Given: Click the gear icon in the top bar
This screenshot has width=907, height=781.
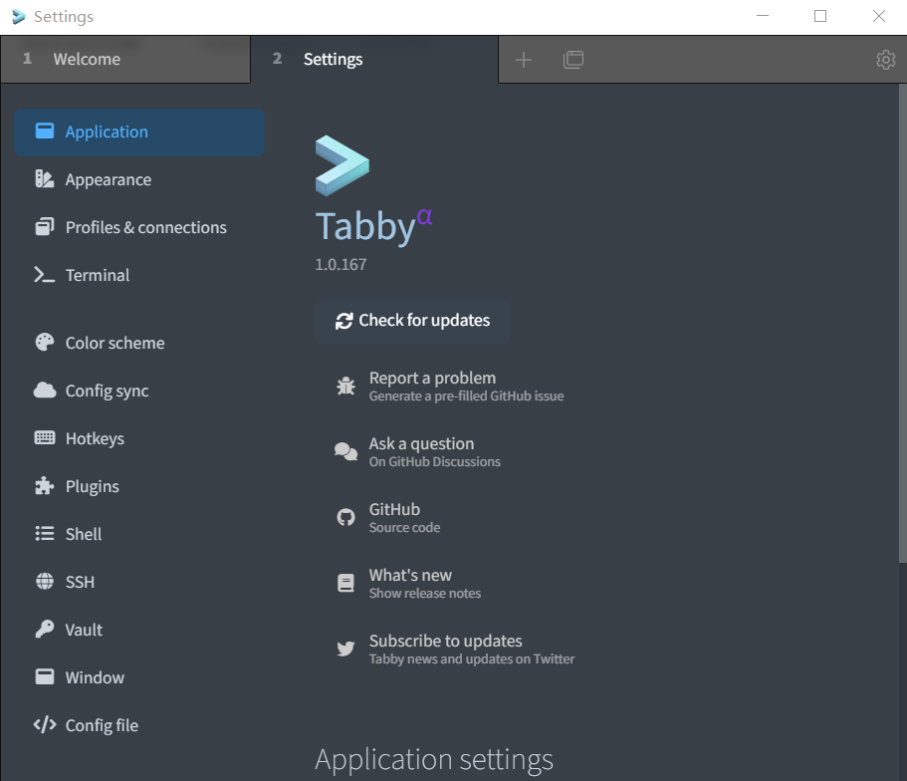Looking at the screenshot, I should pos(885,60).
